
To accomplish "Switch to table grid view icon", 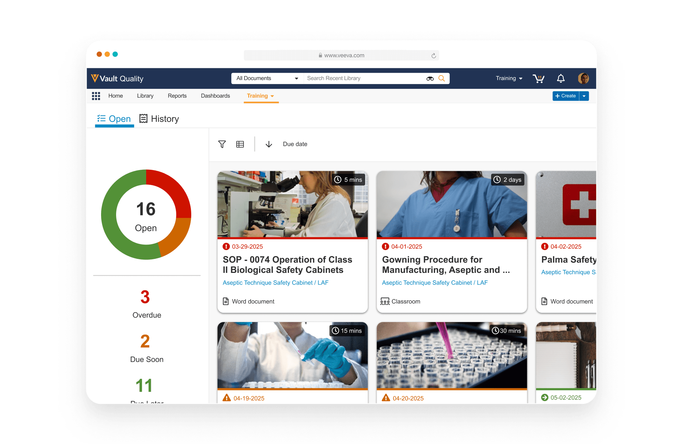I will tap(240, 144).
